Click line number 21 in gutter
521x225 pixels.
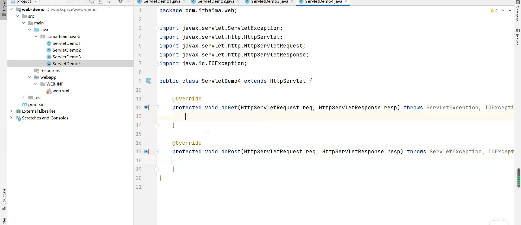pyautogui.click(x=139, y=187)
